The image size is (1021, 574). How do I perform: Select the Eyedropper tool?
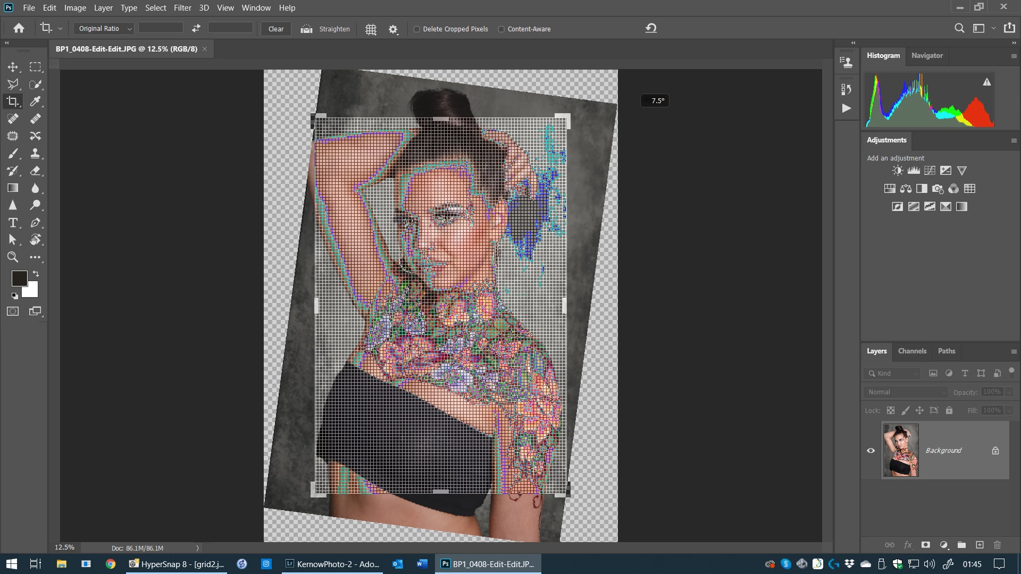[35, 102]
